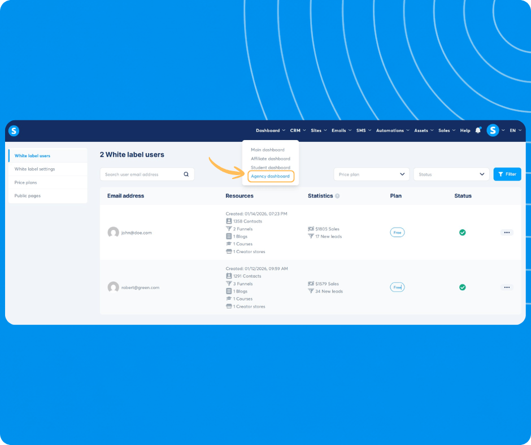Expand the Emails menu
Image resolution: width=531 pixels, height=445 pixels.
click(341, 130)
